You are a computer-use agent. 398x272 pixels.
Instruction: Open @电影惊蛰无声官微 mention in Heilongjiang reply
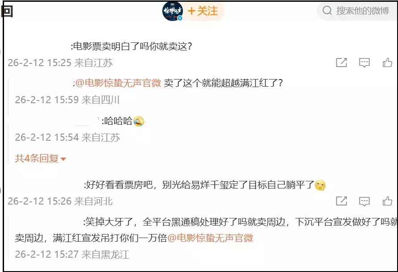[211, 238]
